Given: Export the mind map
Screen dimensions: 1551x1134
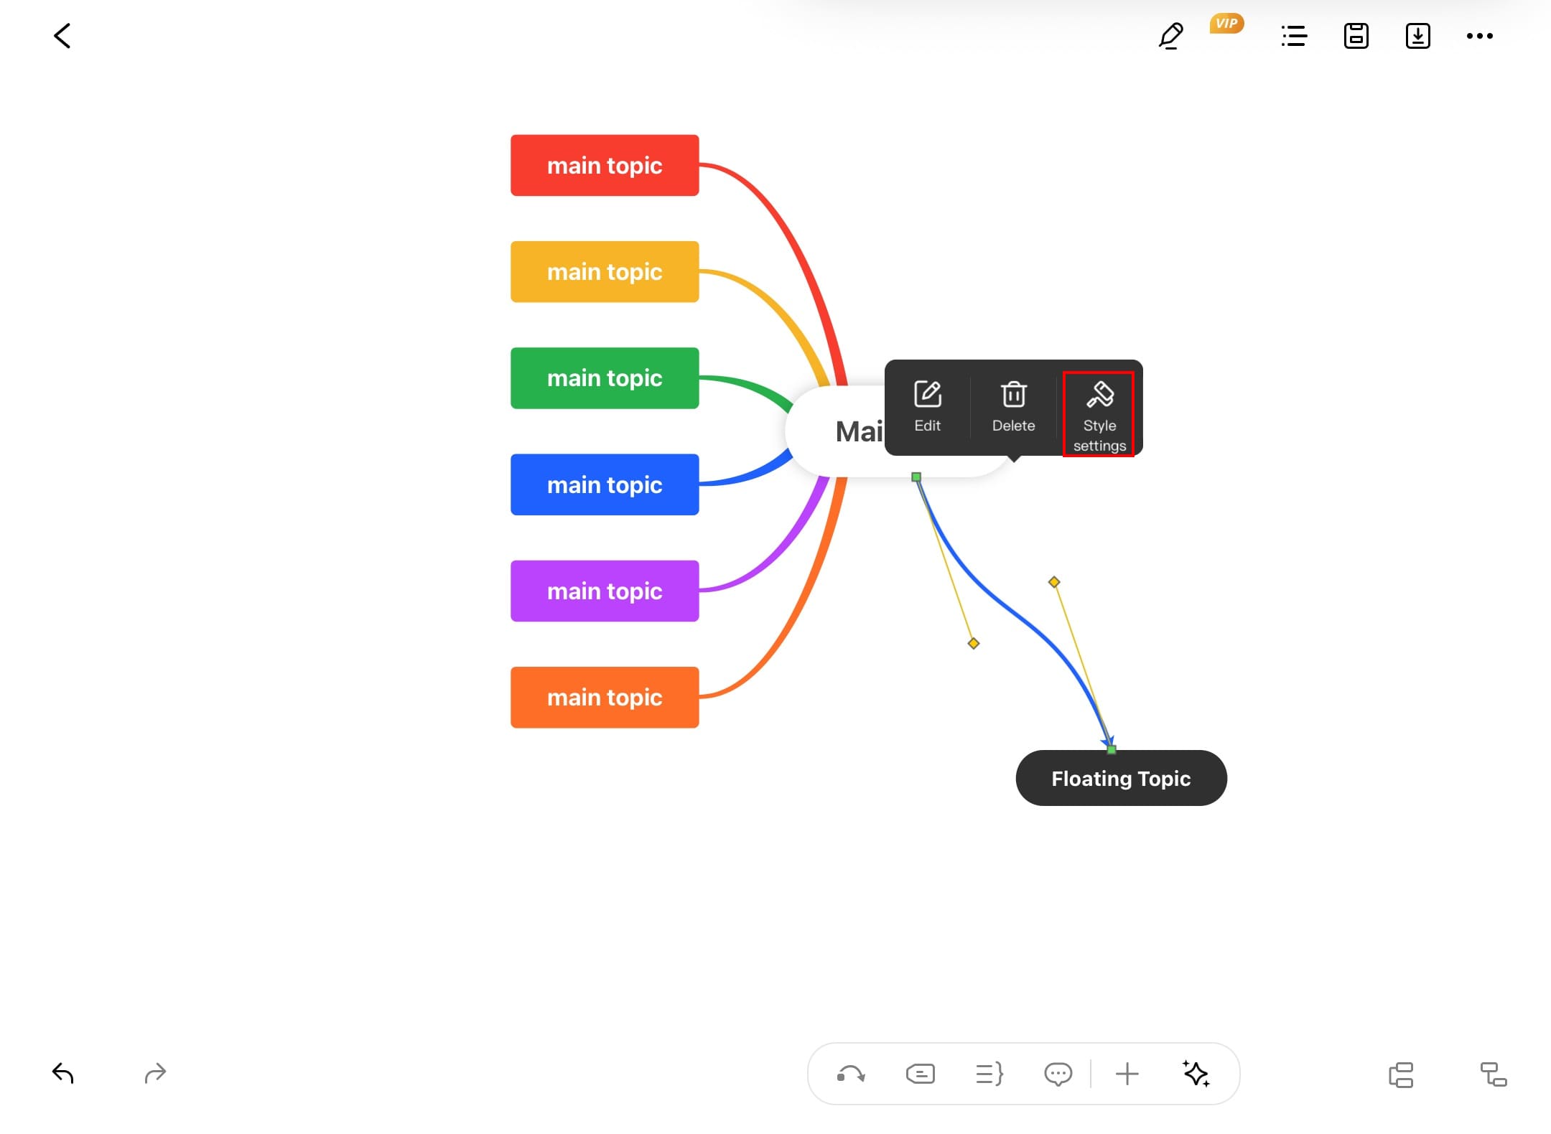Looking at the screenshot, I should tap(1417, 36).
